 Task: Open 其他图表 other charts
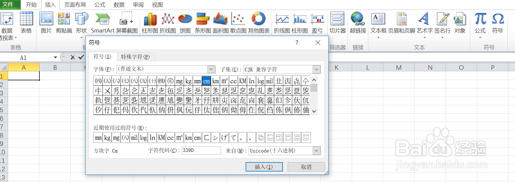(259, 23)
